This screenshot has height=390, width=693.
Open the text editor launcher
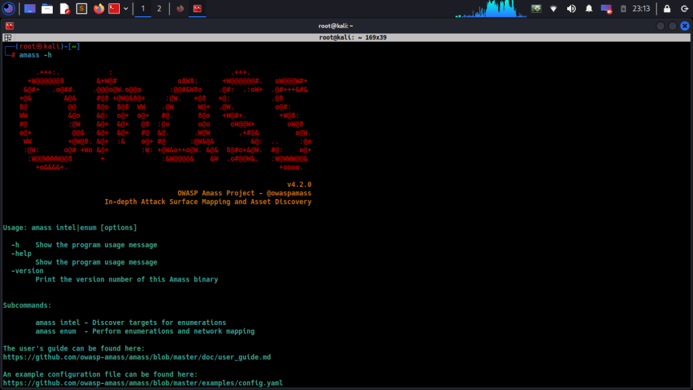[x=64, y=8]
